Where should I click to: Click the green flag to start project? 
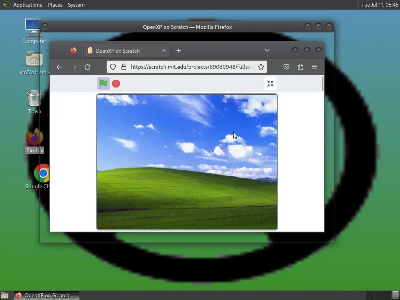coord(103,84)
